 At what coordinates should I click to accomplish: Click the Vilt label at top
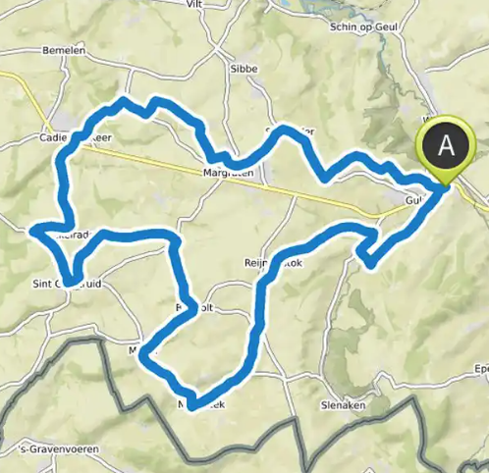[194, 4]
